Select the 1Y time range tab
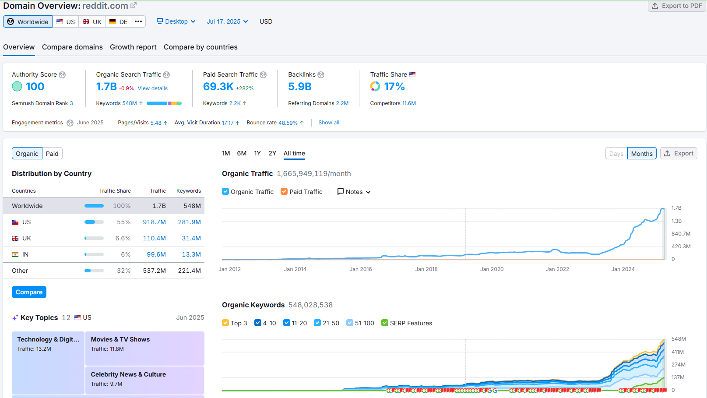 click(257, 153)
